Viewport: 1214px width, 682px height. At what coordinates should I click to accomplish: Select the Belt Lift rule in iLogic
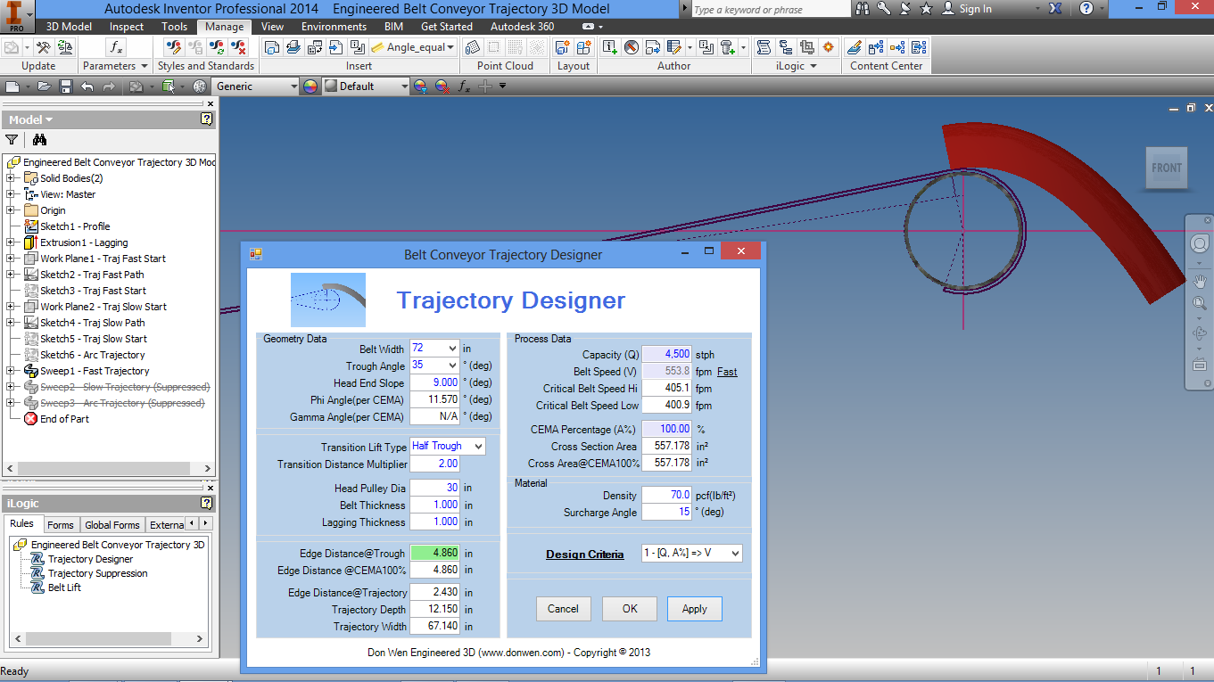click(x=64, y=588)
